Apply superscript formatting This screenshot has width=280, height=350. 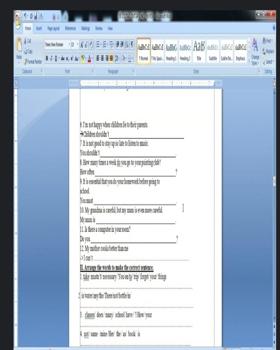click(72, 58)
